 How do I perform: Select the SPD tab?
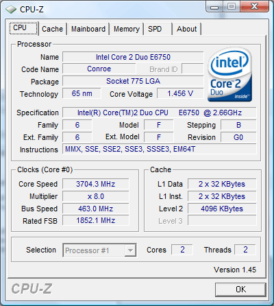(x=158, y=29)
